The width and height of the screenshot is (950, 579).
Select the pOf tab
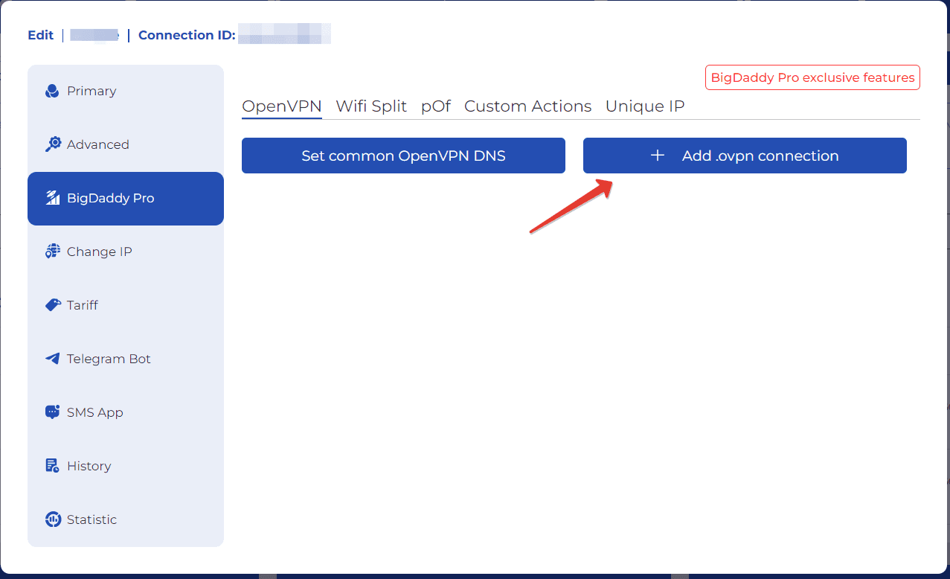pyautogui.click(x=435, y=106)
